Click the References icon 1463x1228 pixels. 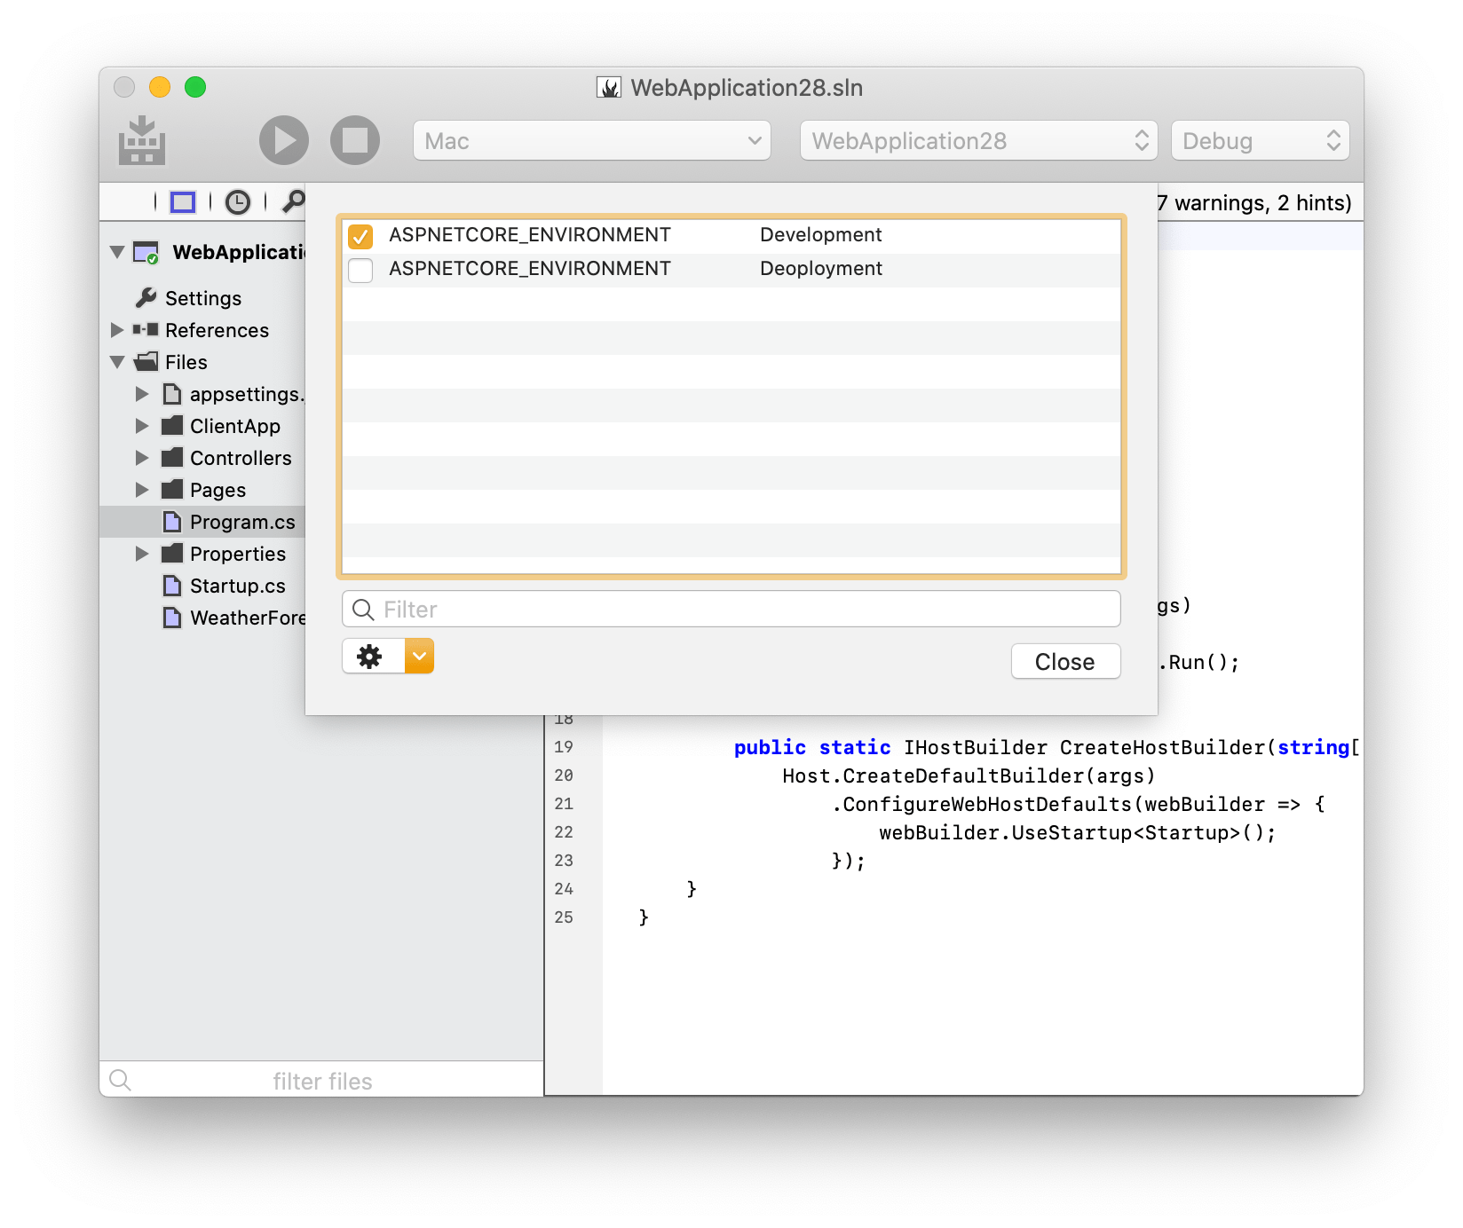coord(146,329)
